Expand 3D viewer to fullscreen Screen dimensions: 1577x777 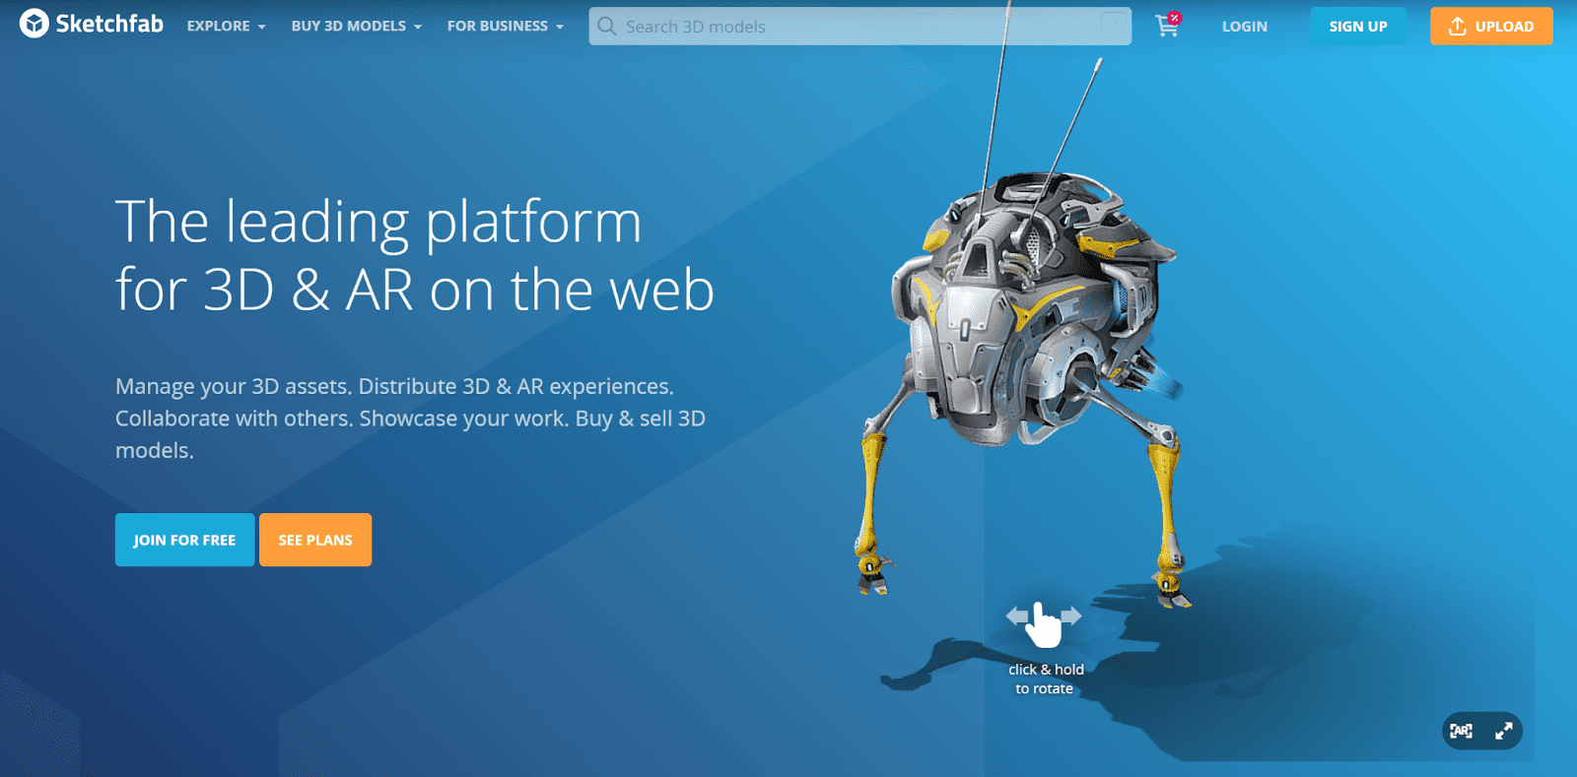(1504, 731)
